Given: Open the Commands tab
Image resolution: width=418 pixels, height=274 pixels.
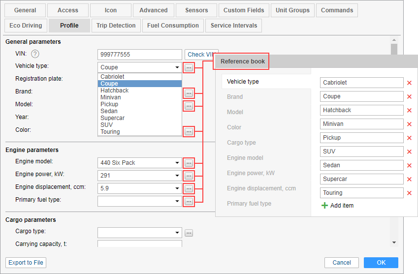Looking at the screenshot, I should click(x=337, y=10).
